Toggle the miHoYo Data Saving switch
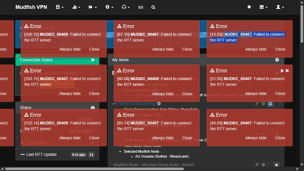This screenshot has width=304, height=171. tap(273, 104)
